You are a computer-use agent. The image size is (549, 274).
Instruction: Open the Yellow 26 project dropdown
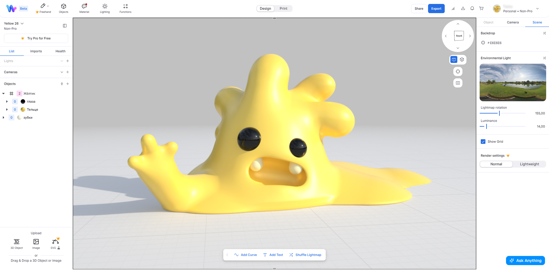click(x=22, y=24)
